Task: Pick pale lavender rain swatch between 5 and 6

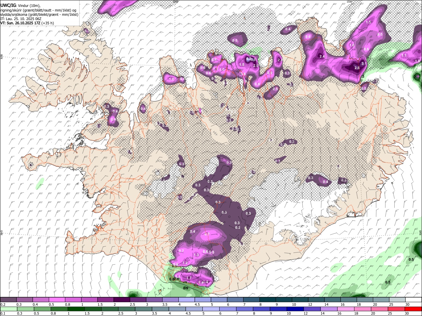Action: pyautogui.click(x=211, y=309)
